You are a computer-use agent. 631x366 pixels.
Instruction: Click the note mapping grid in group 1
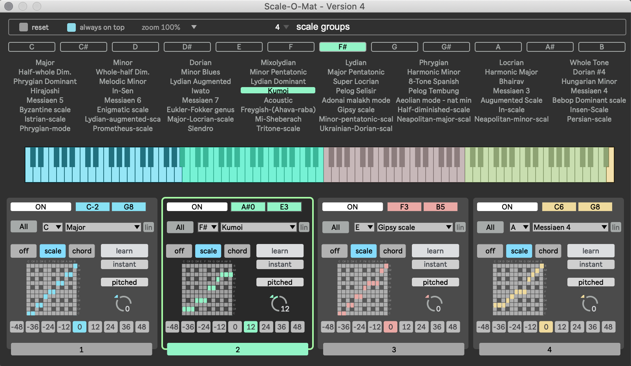coord(52,290)
